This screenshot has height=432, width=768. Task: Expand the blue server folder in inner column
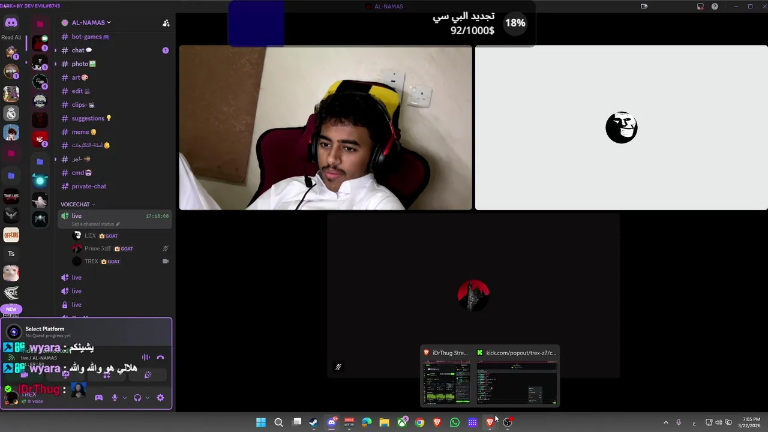[x=40, y=161]
